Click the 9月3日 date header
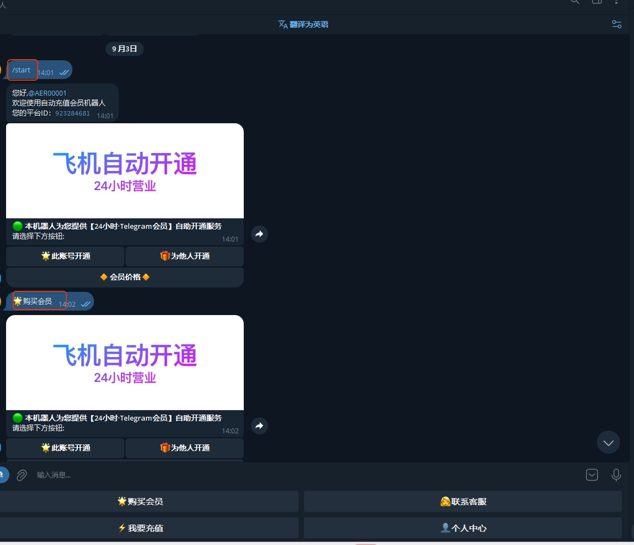Screen dimensions: 634x545 (124, 49)
